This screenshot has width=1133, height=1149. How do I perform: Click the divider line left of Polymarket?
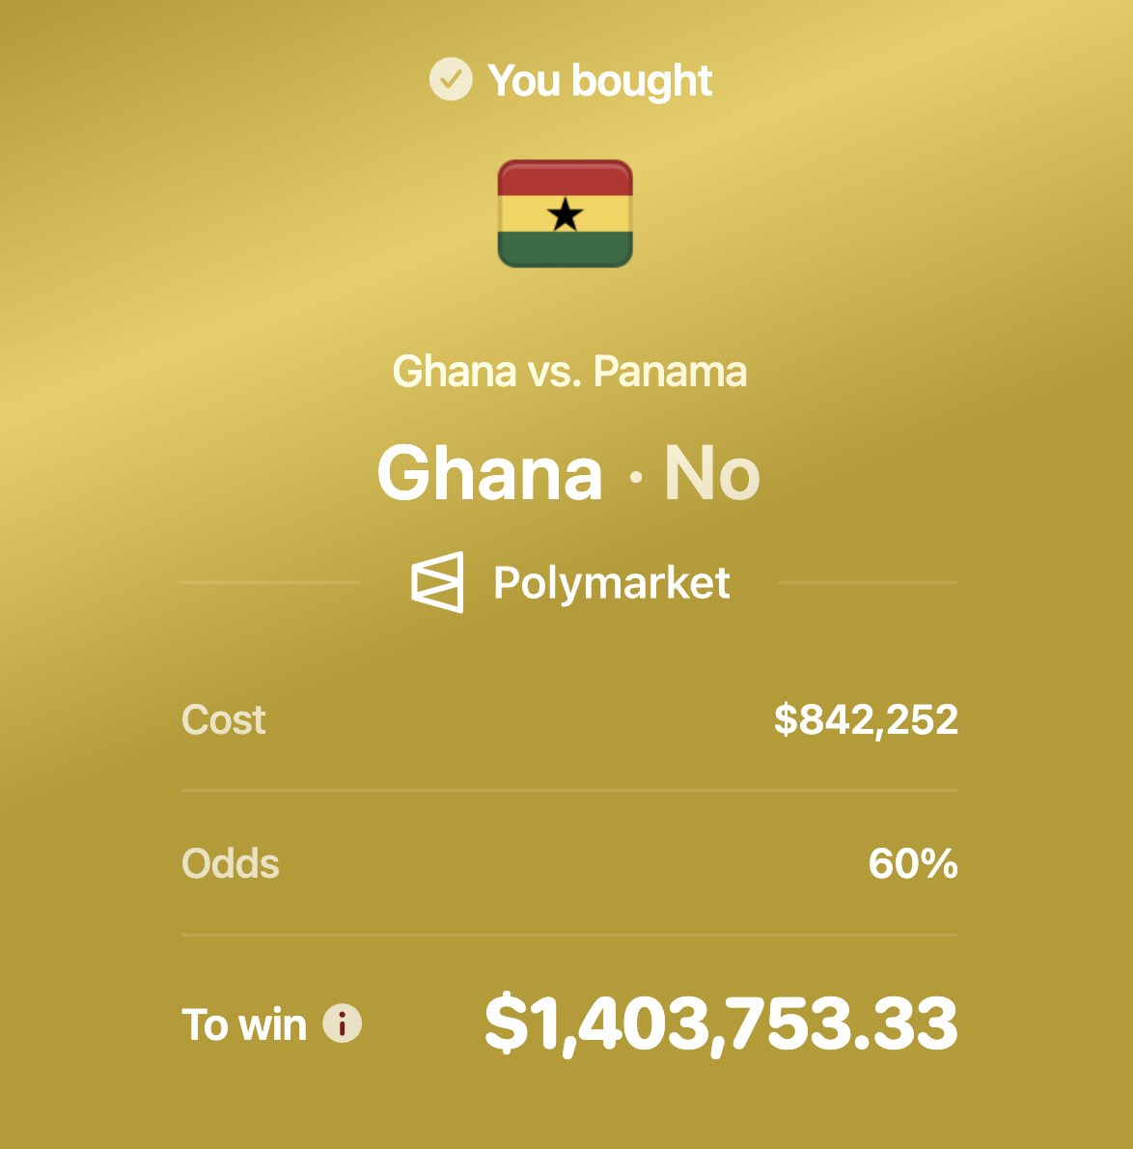[x=271, y=582]
